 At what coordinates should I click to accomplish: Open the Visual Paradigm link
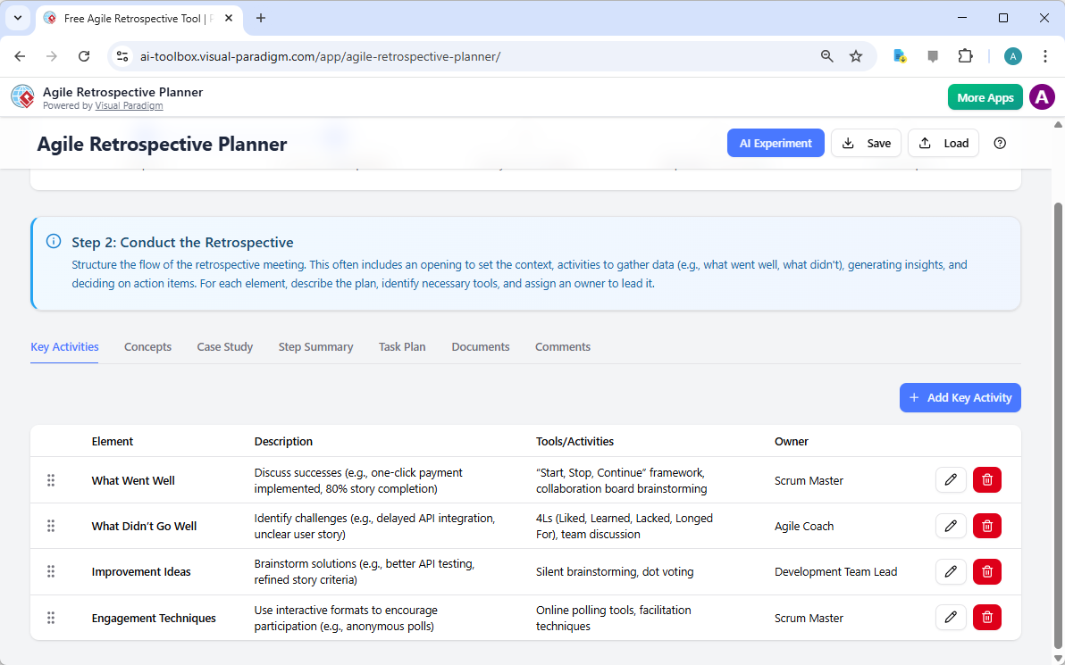coord(129,104)
